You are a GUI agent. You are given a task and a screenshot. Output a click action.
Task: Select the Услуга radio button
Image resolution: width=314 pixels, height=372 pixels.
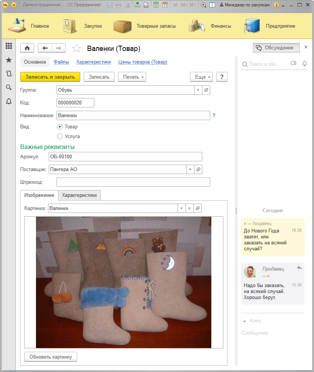coord(60,137)
